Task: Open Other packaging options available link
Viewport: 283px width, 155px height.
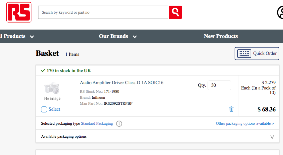Action: click(245, 123)
